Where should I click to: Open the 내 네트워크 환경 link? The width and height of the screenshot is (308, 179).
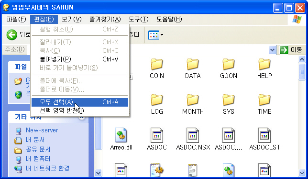[47, 168]
